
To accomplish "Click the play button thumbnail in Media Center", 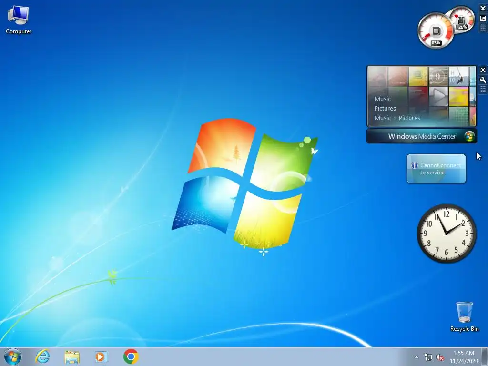I will [x=438, y=96].
